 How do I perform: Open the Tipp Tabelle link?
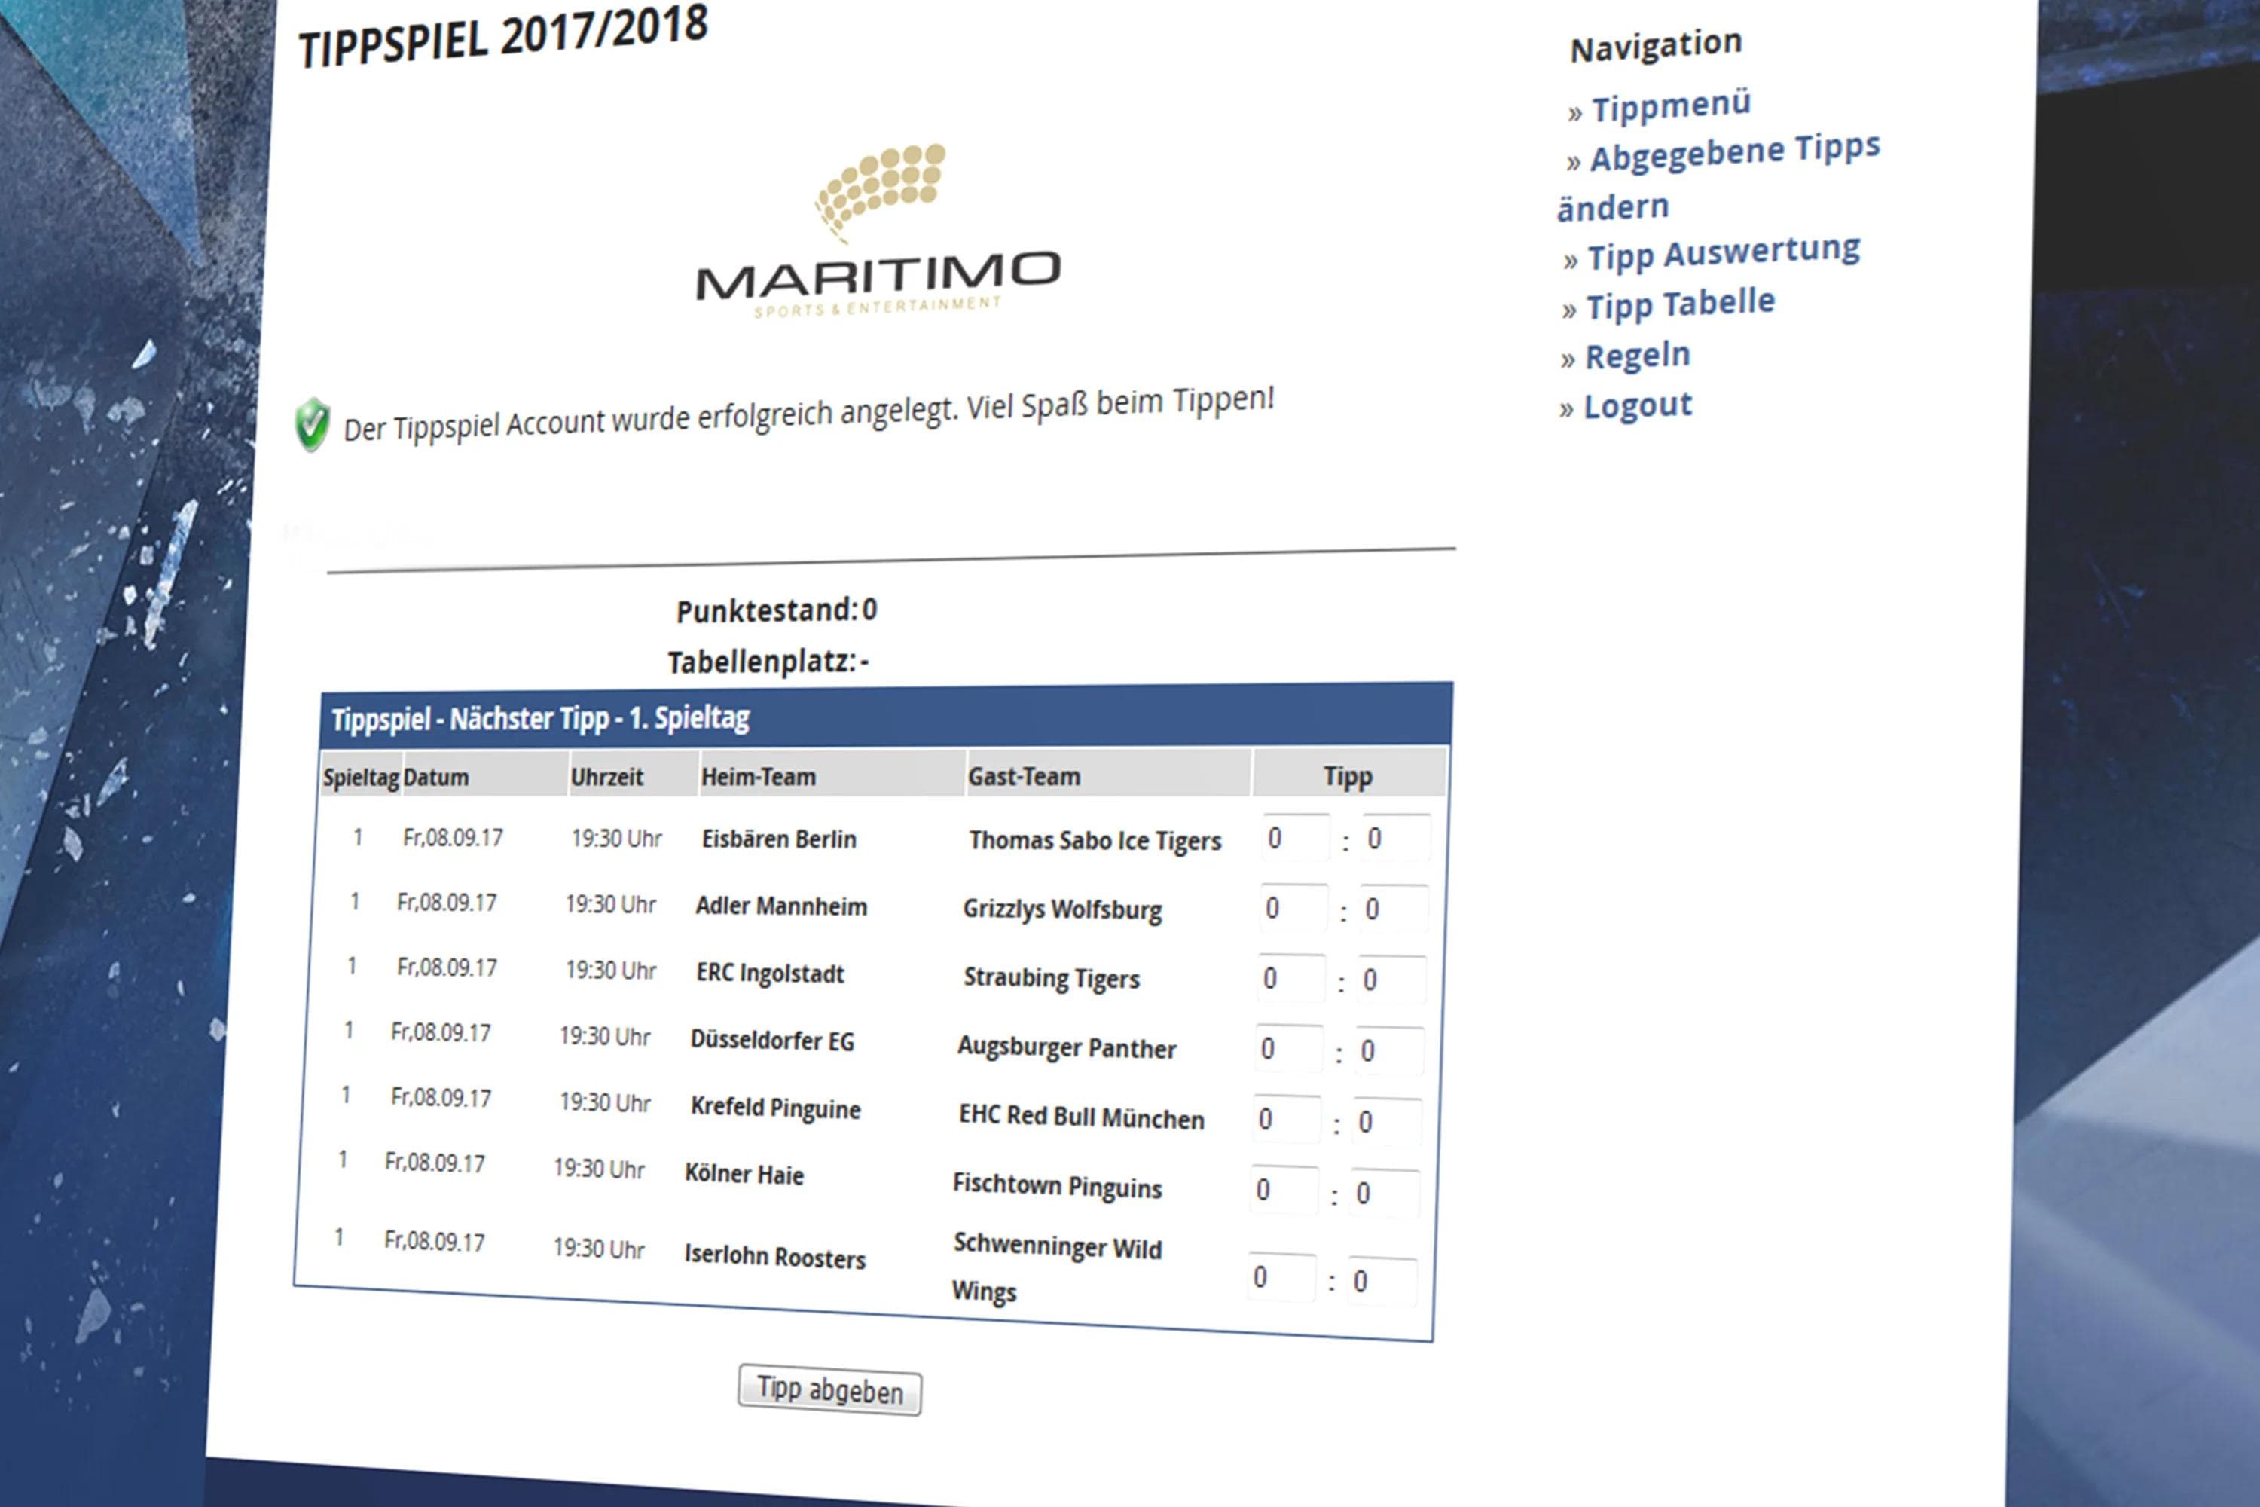click(x=1680, y=304)
